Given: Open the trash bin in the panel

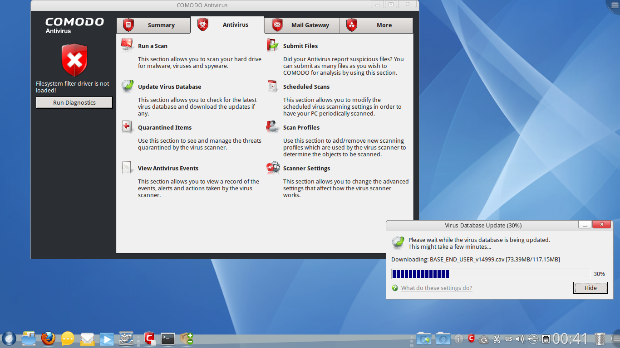Looking at the screenshot, I should [600, 338].
